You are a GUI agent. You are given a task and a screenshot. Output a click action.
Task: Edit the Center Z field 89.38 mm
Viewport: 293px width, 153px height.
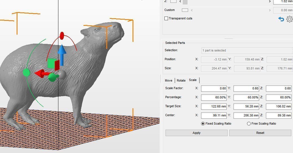point(279,115)
